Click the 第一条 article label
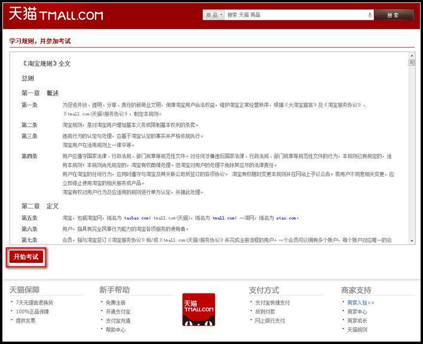Viewport: 423px width, 344px height. pos(29,105)
